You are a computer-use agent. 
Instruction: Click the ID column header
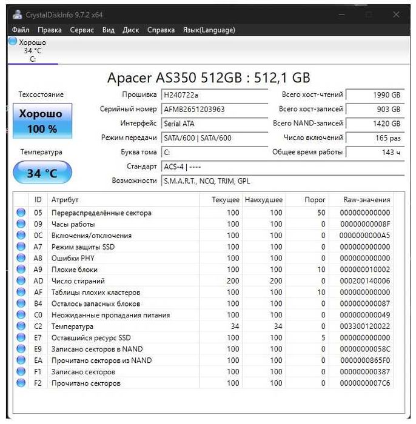coord(38,200)
